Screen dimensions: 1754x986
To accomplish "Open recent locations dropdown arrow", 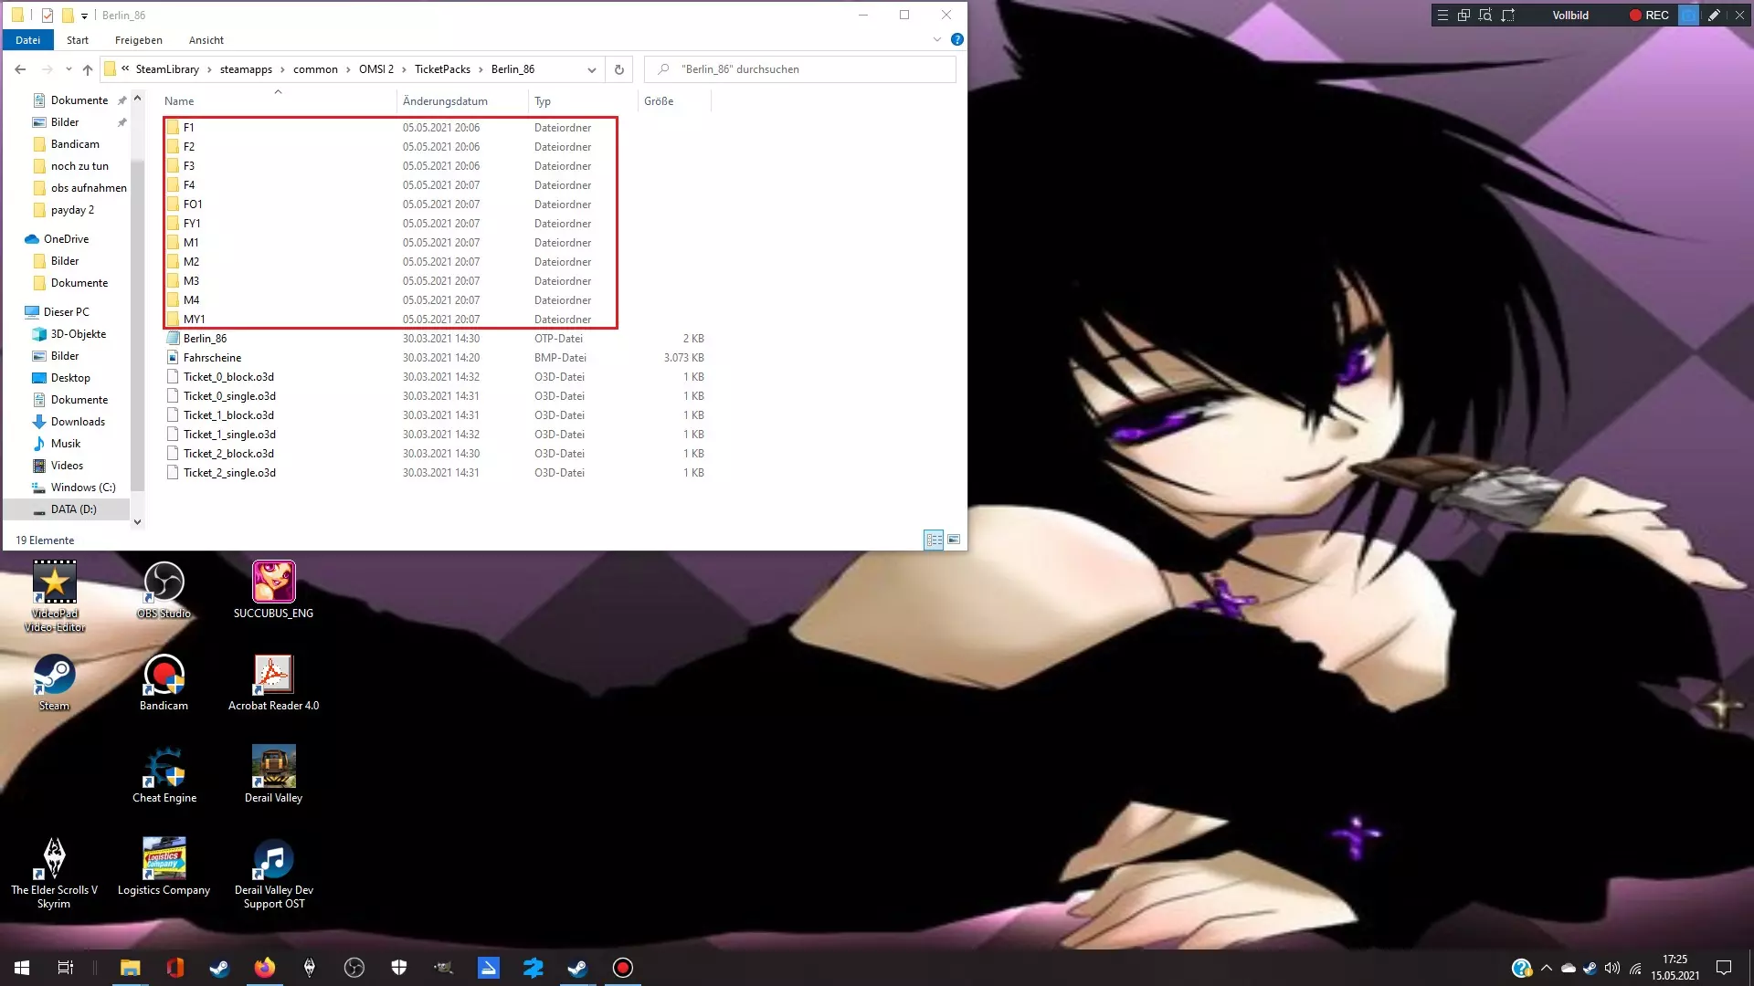I will coord(69,69).
